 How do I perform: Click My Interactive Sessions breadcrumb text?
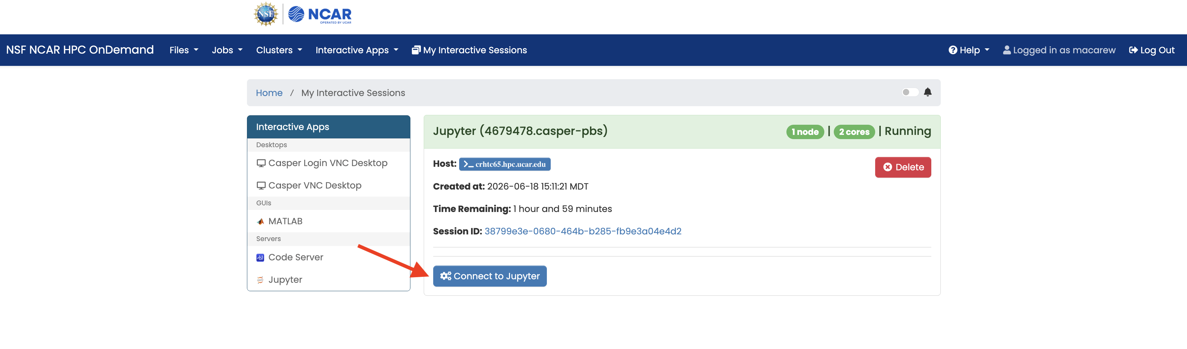click(x=353, y=93)
